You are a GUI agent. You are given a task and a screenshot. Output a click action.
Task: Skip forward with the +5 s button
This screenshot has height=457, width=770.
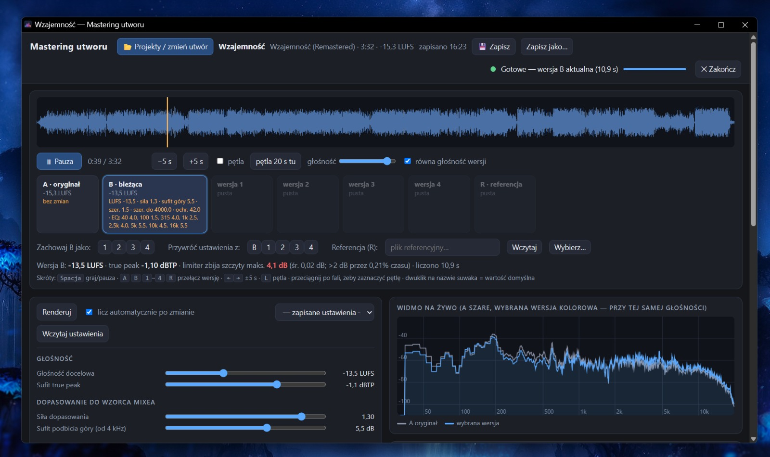196,162
